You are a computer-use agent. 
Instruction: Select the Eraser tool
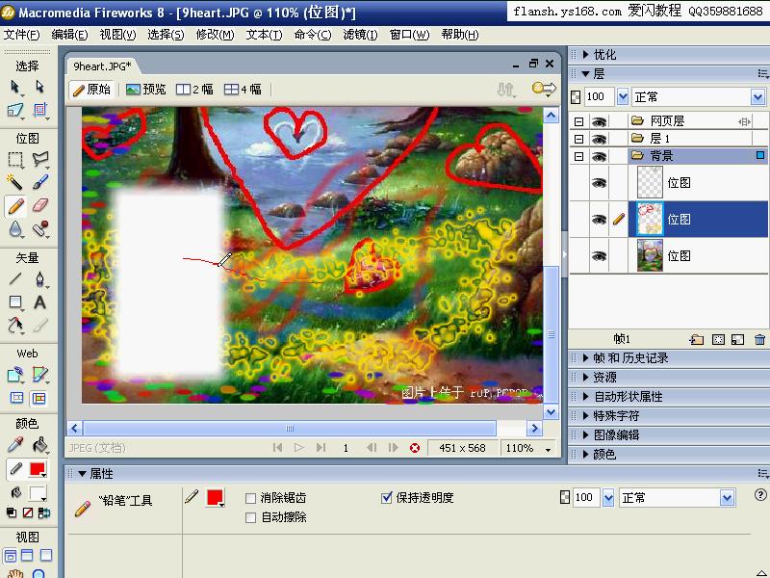click(40, 205)
